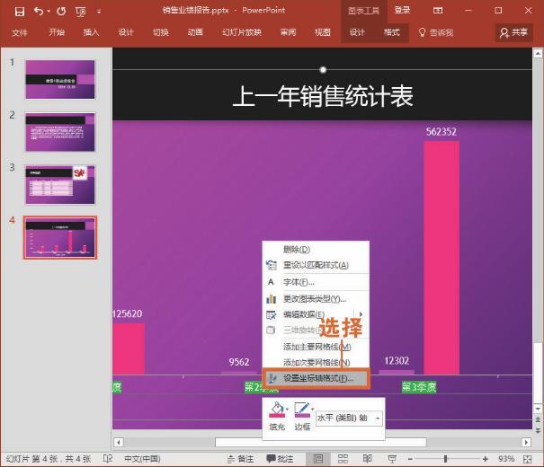
Task: Click the Undo arrow icon
Action: point(39,12)
